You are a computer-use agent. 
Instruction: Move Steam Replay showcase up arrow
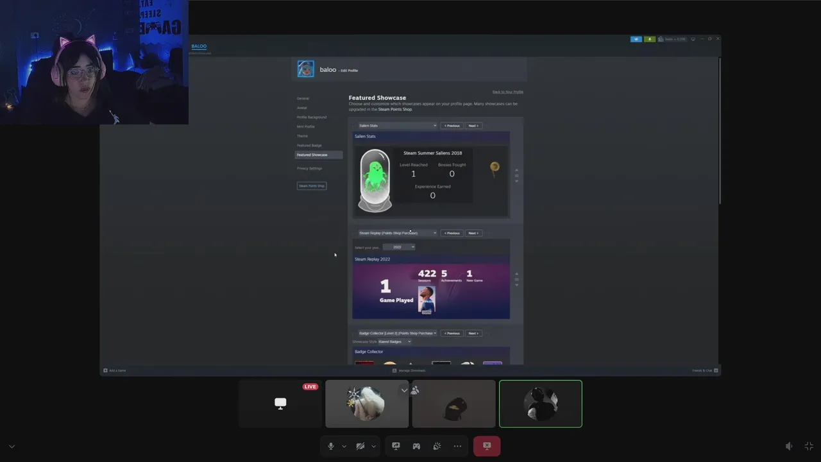click(517, 274)
